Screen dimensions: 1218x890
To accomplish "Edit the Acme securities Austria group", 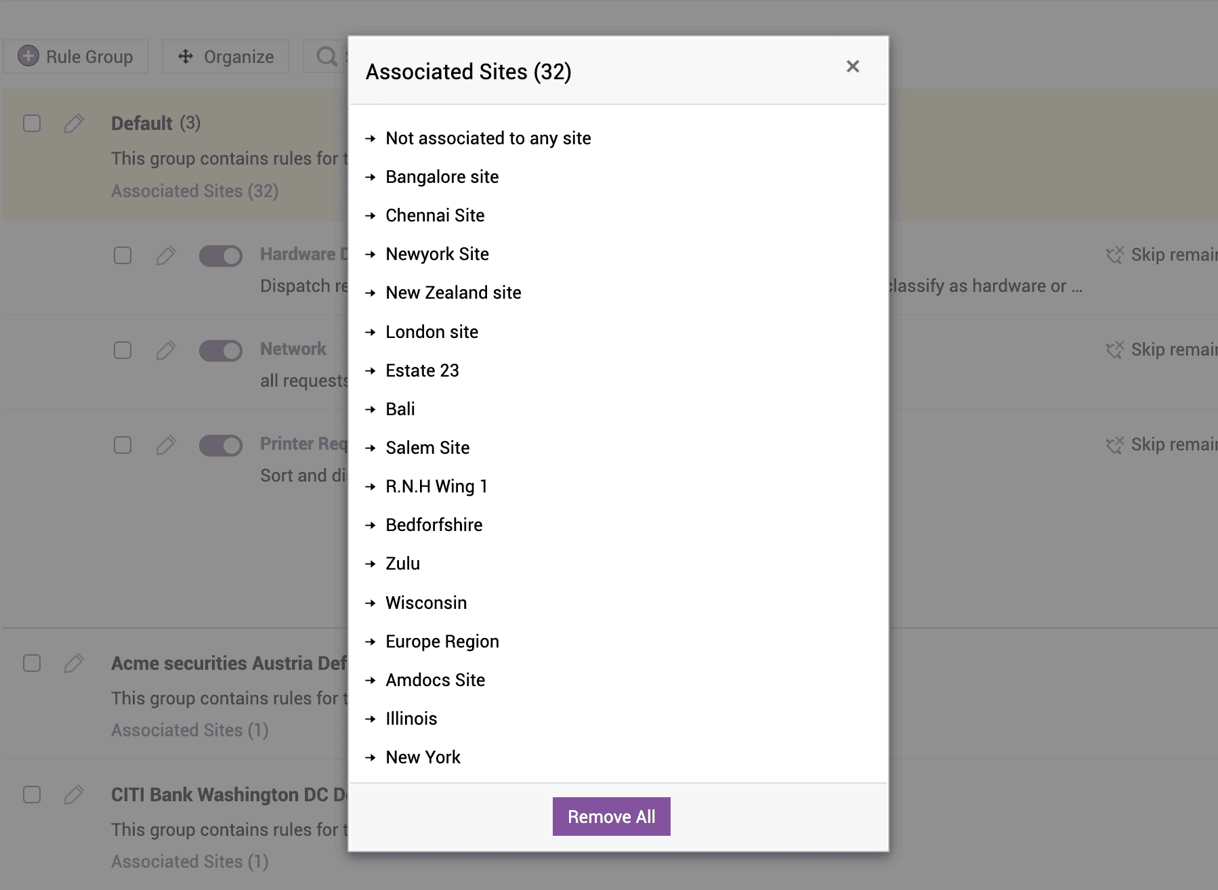I will point(75,663).
